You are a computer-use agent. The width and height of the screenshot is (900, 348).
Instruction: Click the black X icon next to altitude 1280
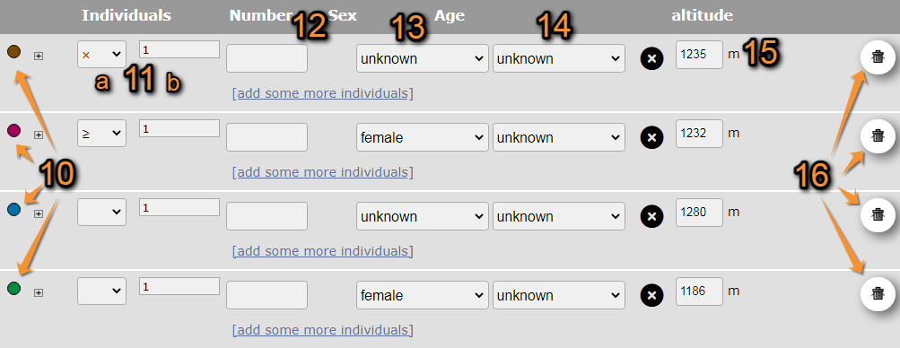click(x=651, y=216)
